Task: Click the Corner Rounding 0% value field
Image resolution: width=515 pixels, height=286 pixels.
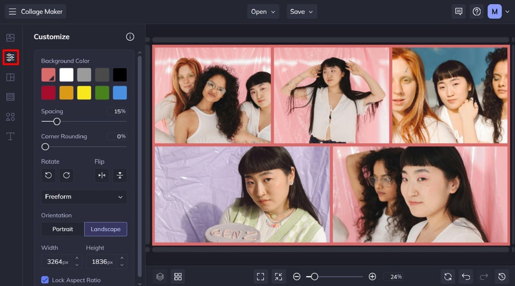Action: [x=117, y=136]
